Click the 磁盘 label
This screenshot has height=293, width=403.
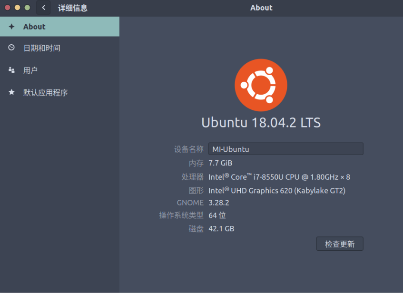pos(196,229)
